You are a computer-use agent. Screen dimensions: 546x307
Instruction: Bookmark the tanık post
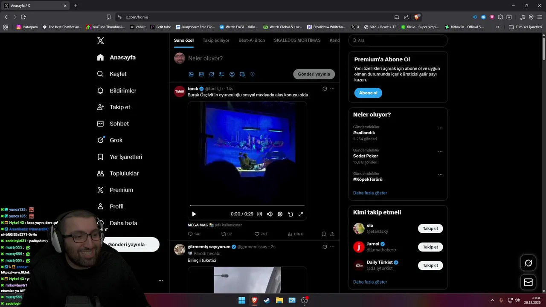click(324, 234)
